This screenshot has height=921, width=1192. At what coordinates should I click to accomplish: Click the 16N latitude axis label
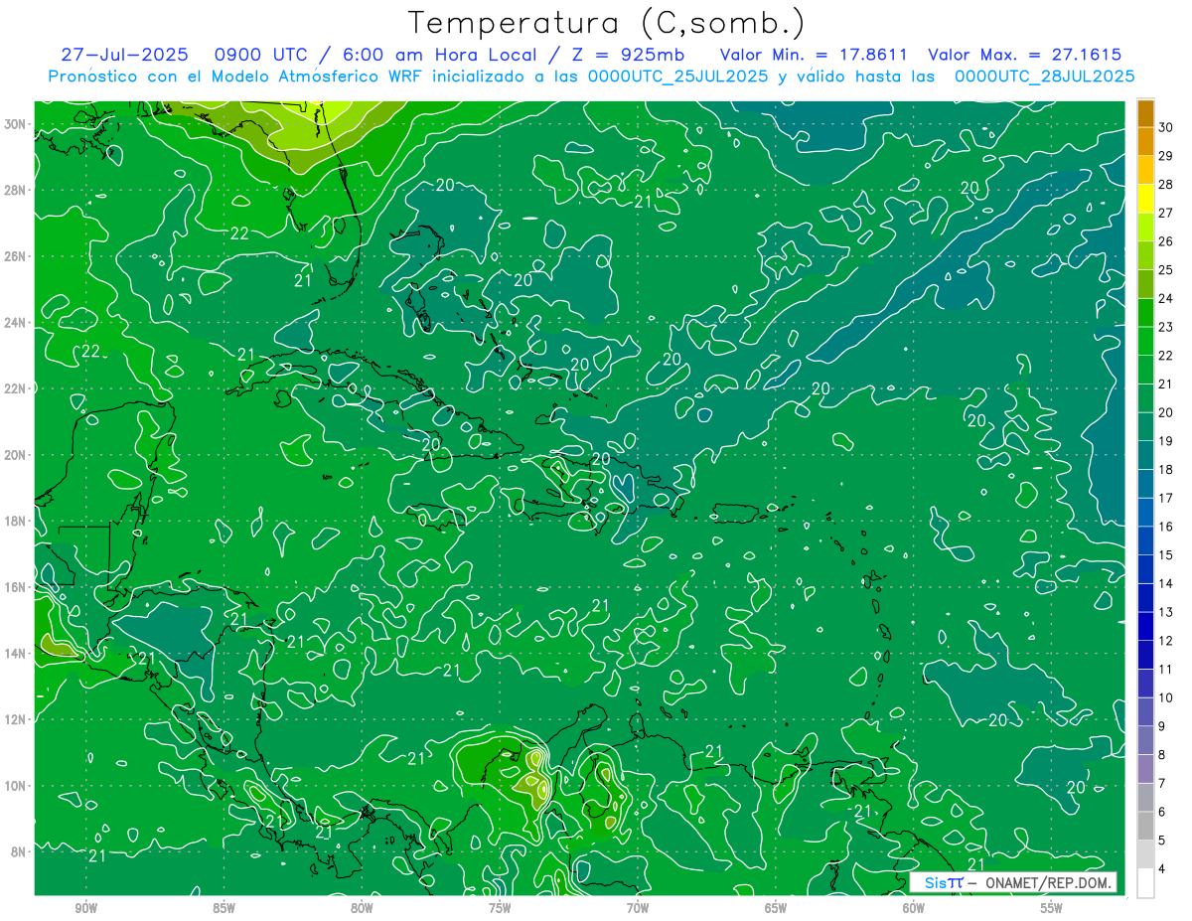click(x=16, y=587)
